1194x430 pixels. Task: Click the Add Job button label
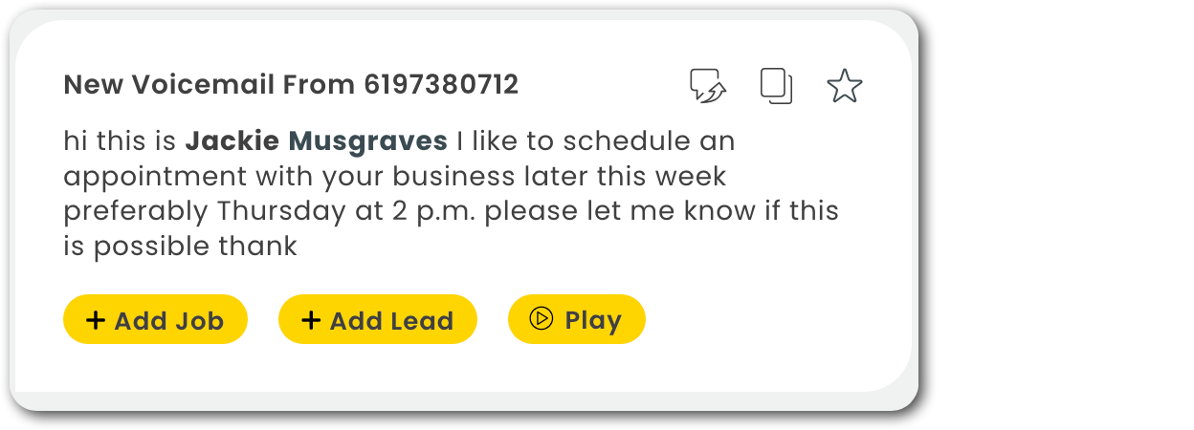(x=168, y=321)
